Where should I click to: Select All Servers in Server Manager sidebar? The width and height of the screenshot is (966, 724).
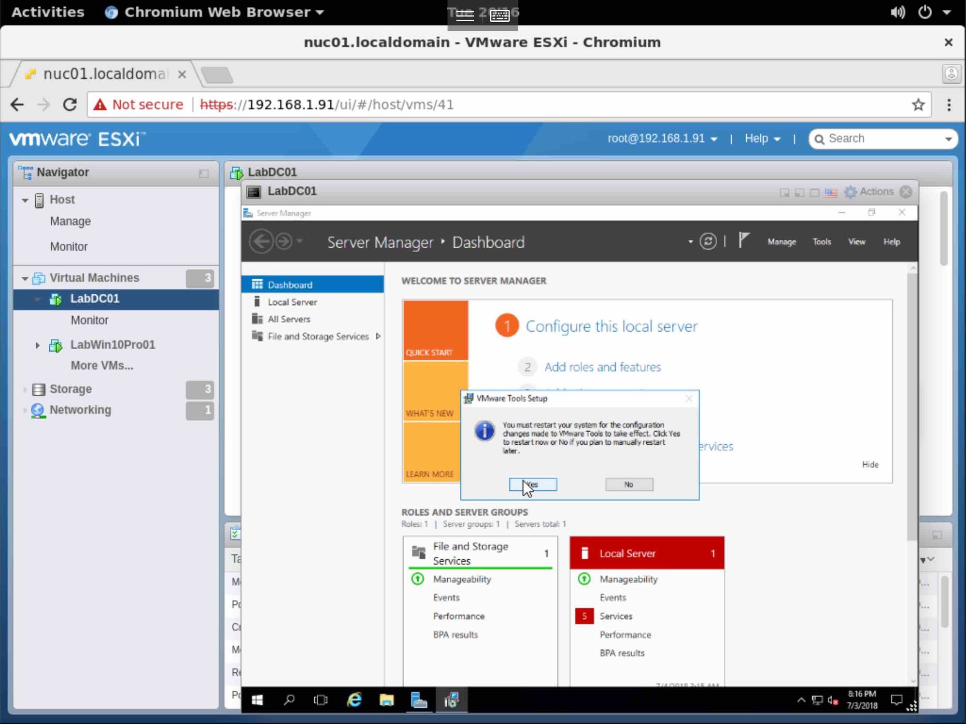313,319
